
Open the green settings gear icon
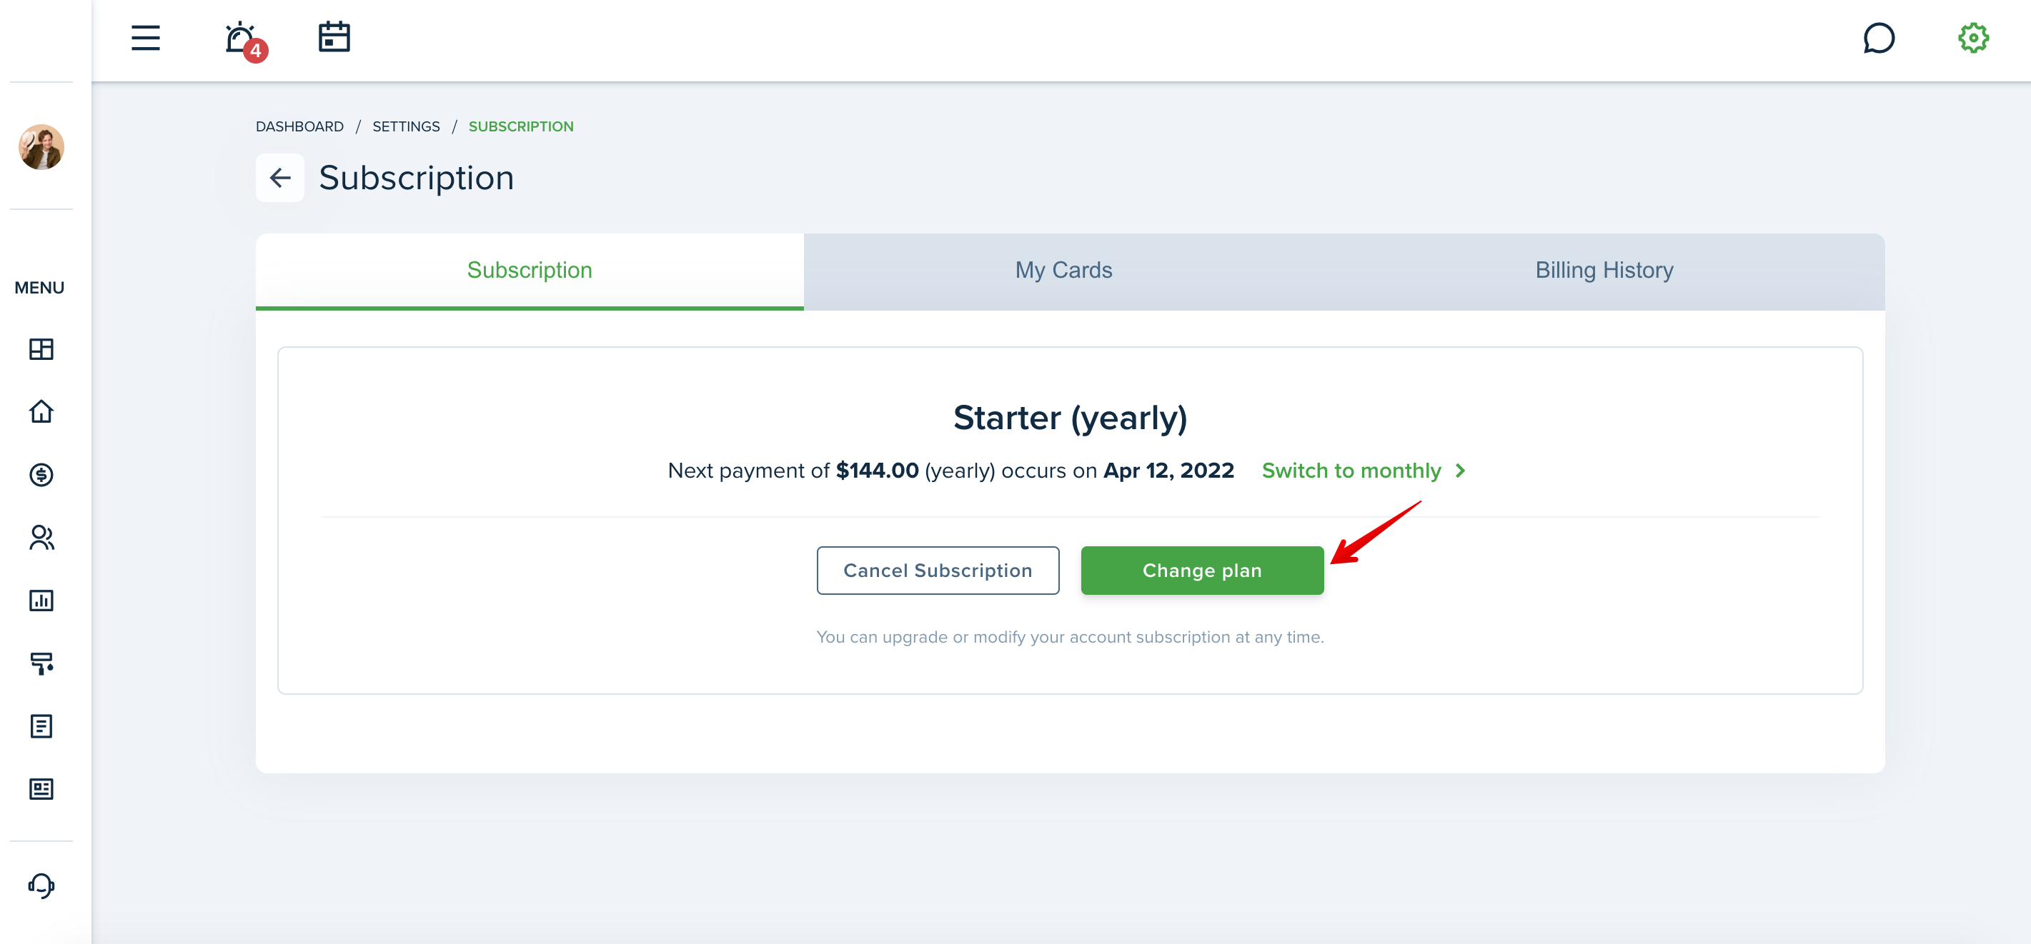(1973, 38)
